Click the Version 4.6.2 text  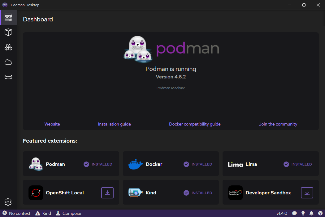coord(171,77)
